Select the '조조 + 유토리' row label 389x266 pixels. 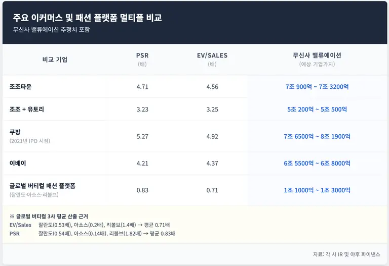(27, 109)
